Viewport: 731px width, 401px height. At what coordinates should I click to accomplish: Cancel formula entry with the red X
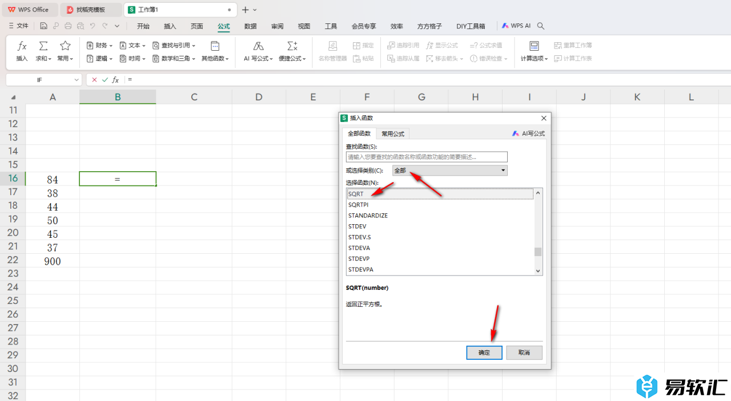click(x=94, y=80)
